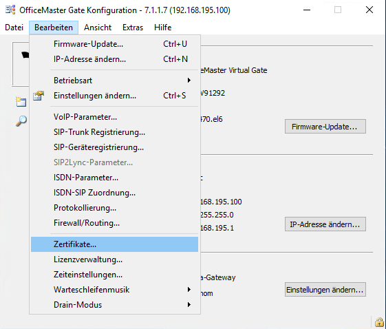Open the Extras menu
Viewport: 386px width, 329px height.
133,28
